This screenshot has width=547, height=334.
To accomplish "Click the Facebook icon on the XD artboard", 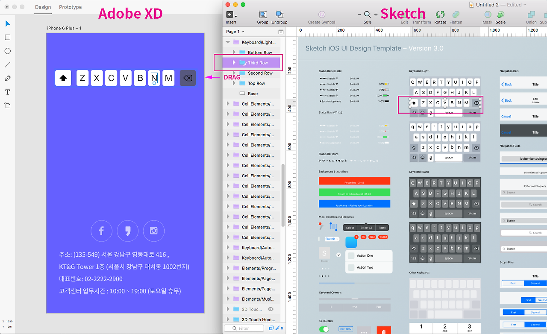I will [x=102, y=231].
